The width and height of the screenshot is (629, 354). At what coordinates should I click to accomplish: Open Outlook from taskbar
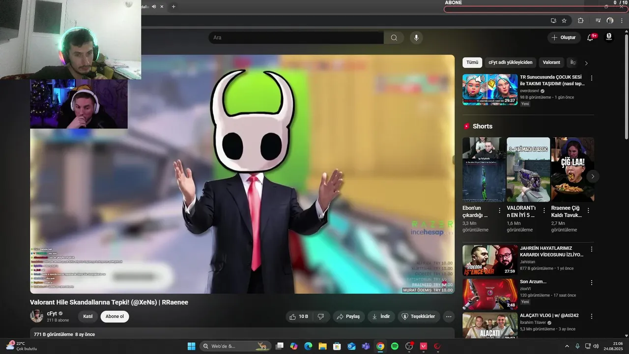tap(351, 346)
